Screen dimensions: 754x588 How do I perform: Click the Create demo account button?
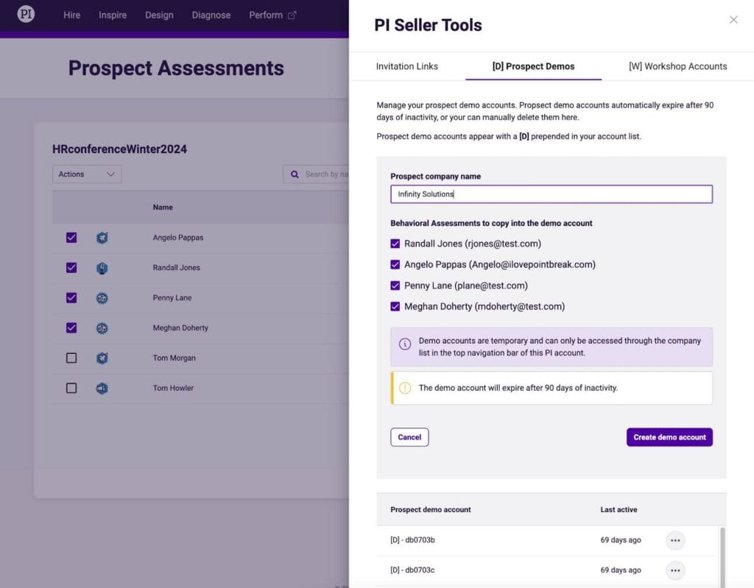[x=669, y=437]
